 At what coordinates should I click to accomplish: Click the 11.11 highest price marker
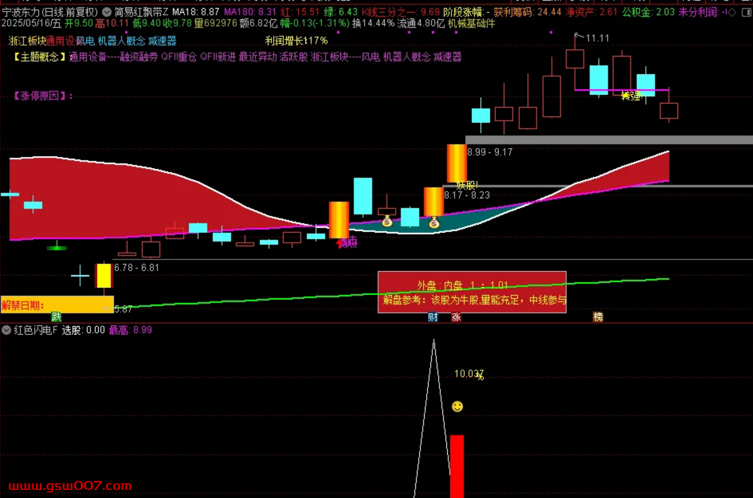coord(596,38)
